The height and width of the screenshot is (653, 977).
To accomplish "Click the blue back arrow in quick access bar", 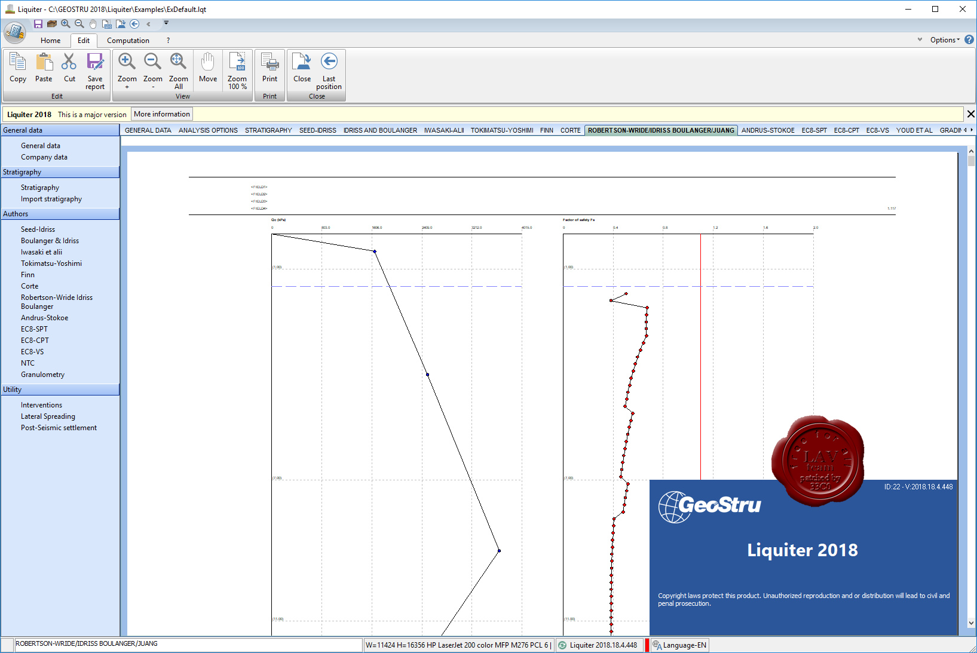I will click(134, 24).
